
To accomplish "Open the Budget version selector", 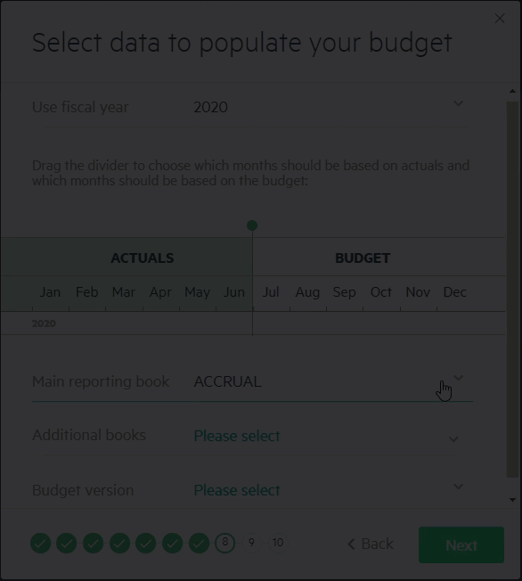I will 250,490.
